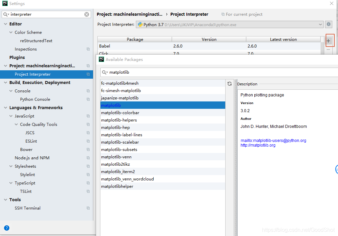Click project-level icon beside Stylelint
338x236 pixels.
coord(88,174)
